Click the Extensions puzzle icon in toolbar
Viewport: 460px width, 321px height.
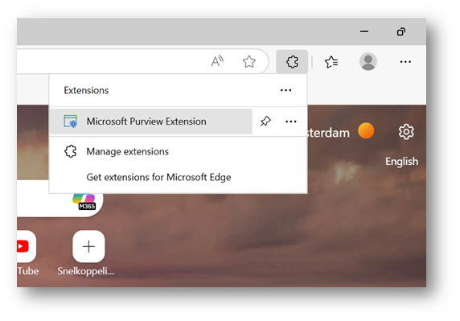pos(292,62)
